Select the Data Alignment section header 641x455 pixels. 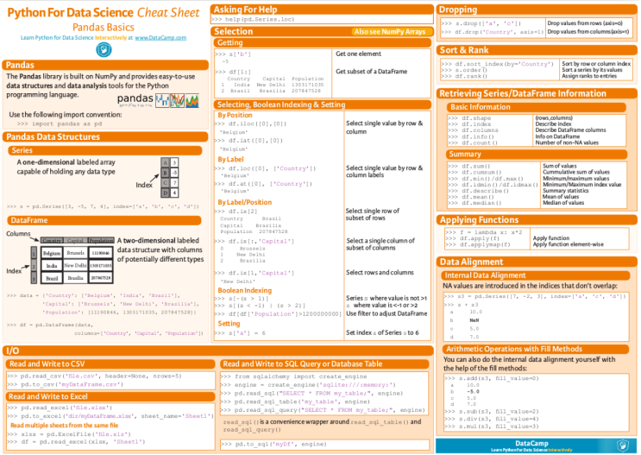[x=537, y=262]
